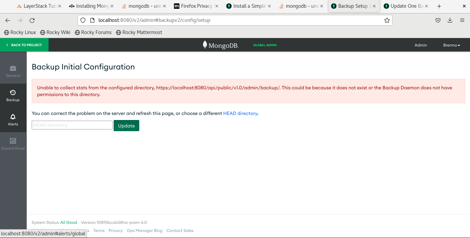Open the Control Panel sidebar section
The width and height of the screenshot is (470, 238).
click(x=13, y=144)
